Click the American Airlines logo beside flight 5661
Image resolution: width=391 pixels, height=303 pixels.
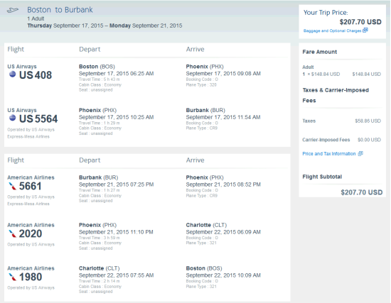tap(12, 186)
